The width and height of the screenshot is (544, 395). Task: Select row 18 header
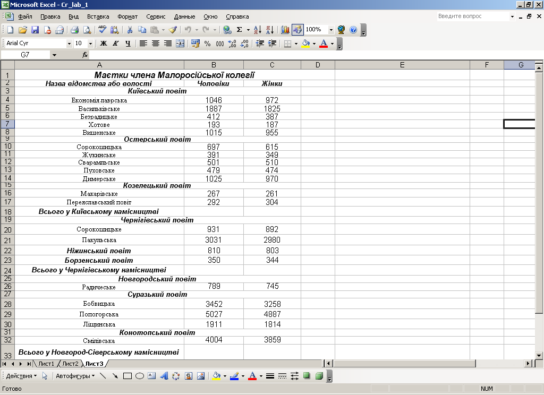[7, 211]
